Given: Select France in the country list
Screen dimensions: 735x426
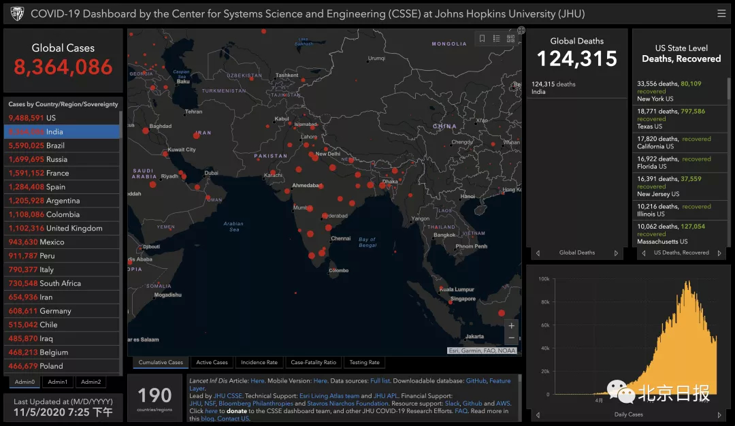Looking at the screenshot, I should [61, 173].
